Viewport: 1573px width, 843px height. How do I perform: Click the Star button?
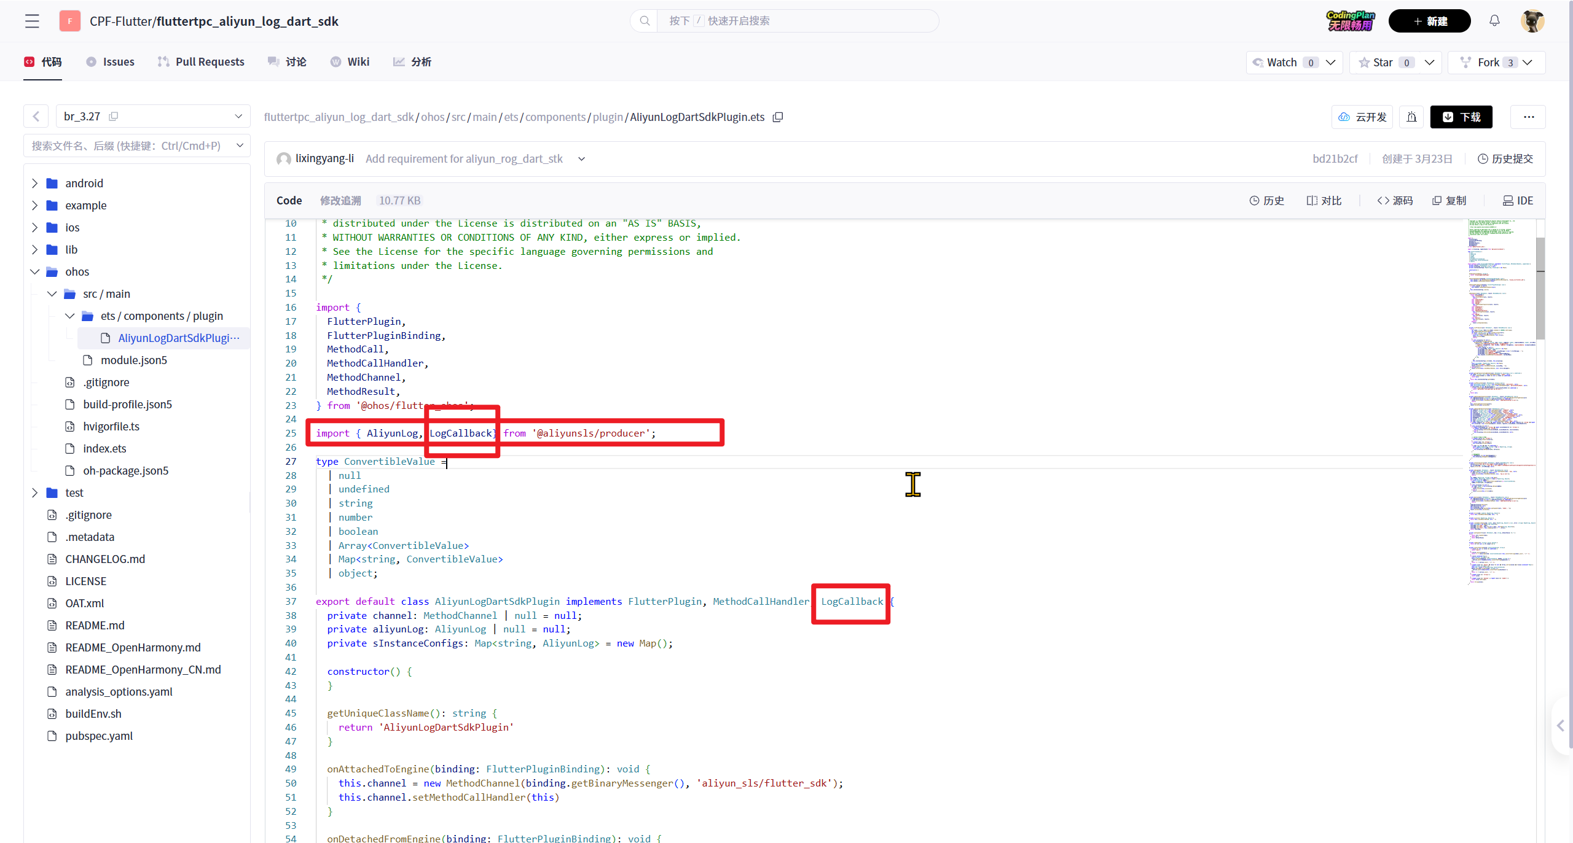pos(1386,62)
